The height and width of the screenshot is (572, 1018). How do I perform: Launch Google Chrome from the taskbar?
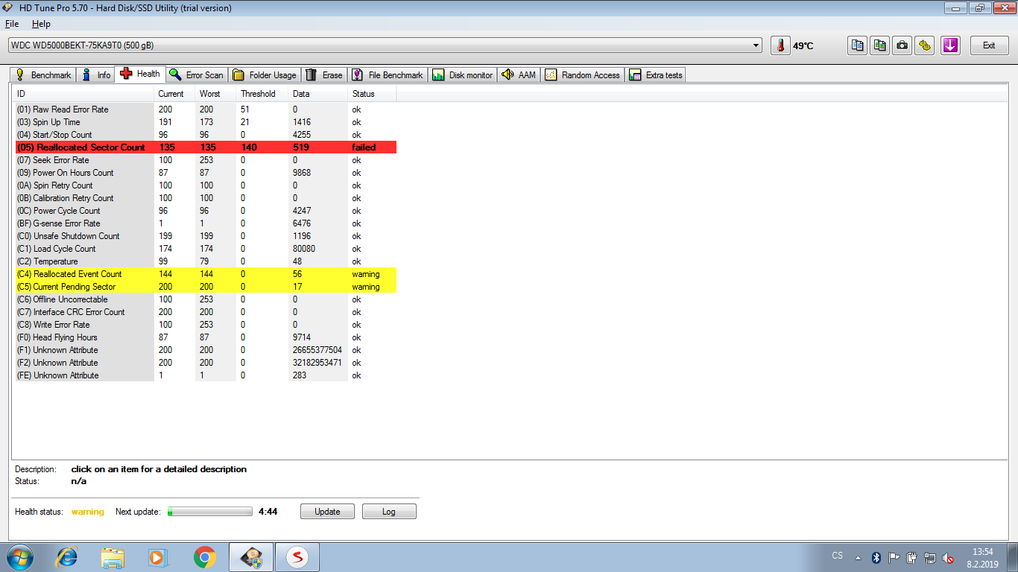(x=204, y=557)
